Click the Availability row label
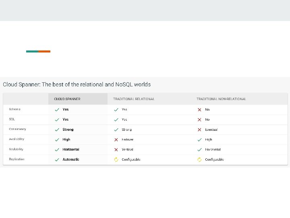Image resolution: width=290 pixels, height=218 pixels. (x=17, y=139)
